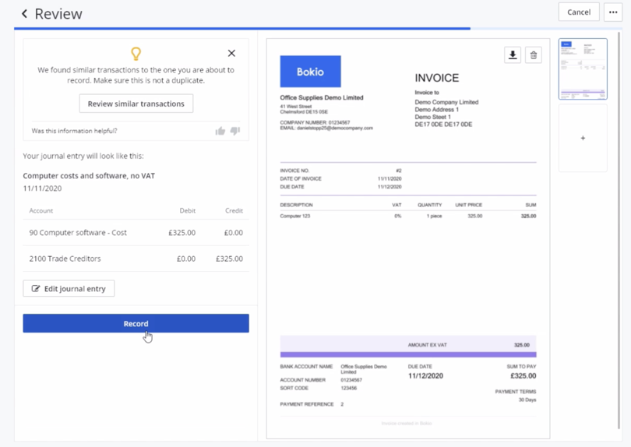Screen dimensions: 631x447
Task: Delete the invoice with the trash icon
Action: (x=533, y=55)
